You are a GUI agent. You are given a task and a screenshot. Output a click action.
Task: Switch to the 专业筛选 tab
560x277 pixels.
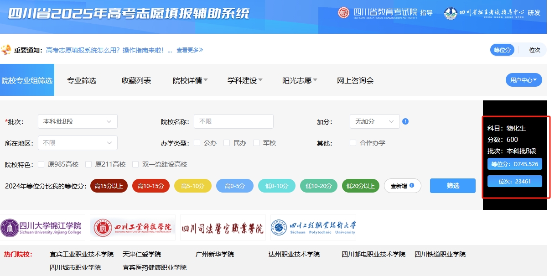pos(82,81)
